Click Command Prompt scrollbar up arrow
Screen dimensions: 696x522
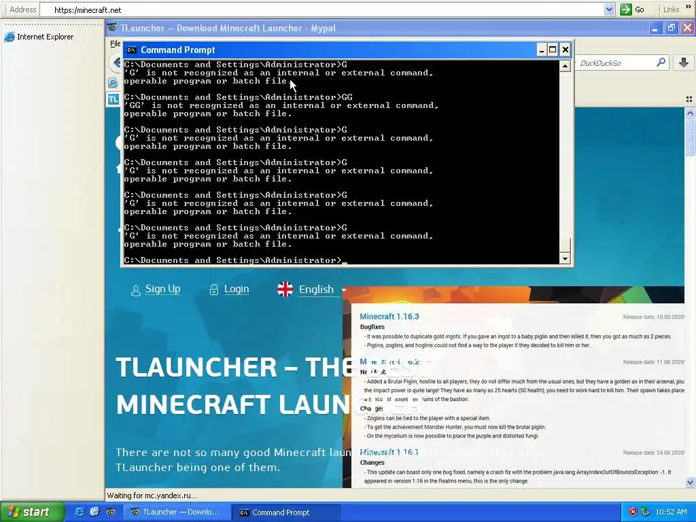[565, 66]
